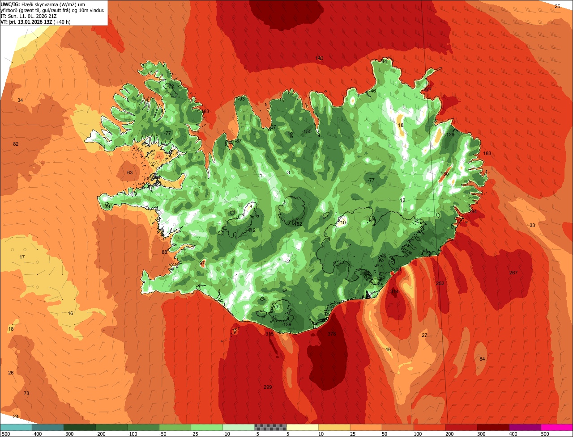The image size is (573, 437).
Task: Click the '208' value on the southeast coast
Action: [397, 269]
